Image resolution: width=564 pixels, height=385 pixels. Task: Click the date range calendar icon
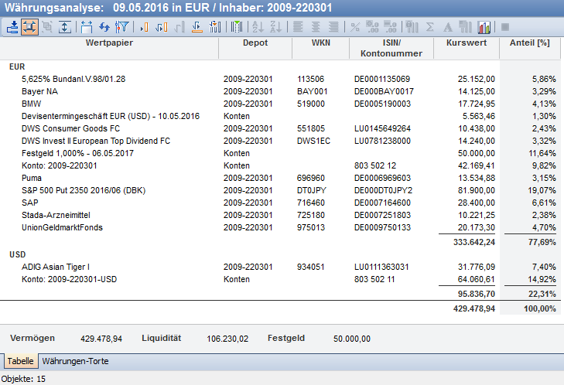[87, 26]
